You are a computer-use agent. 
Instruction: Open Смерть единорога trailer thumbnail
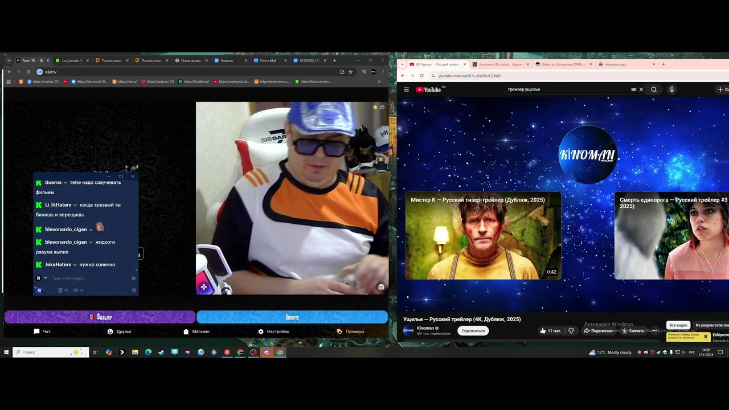[671, 236]
